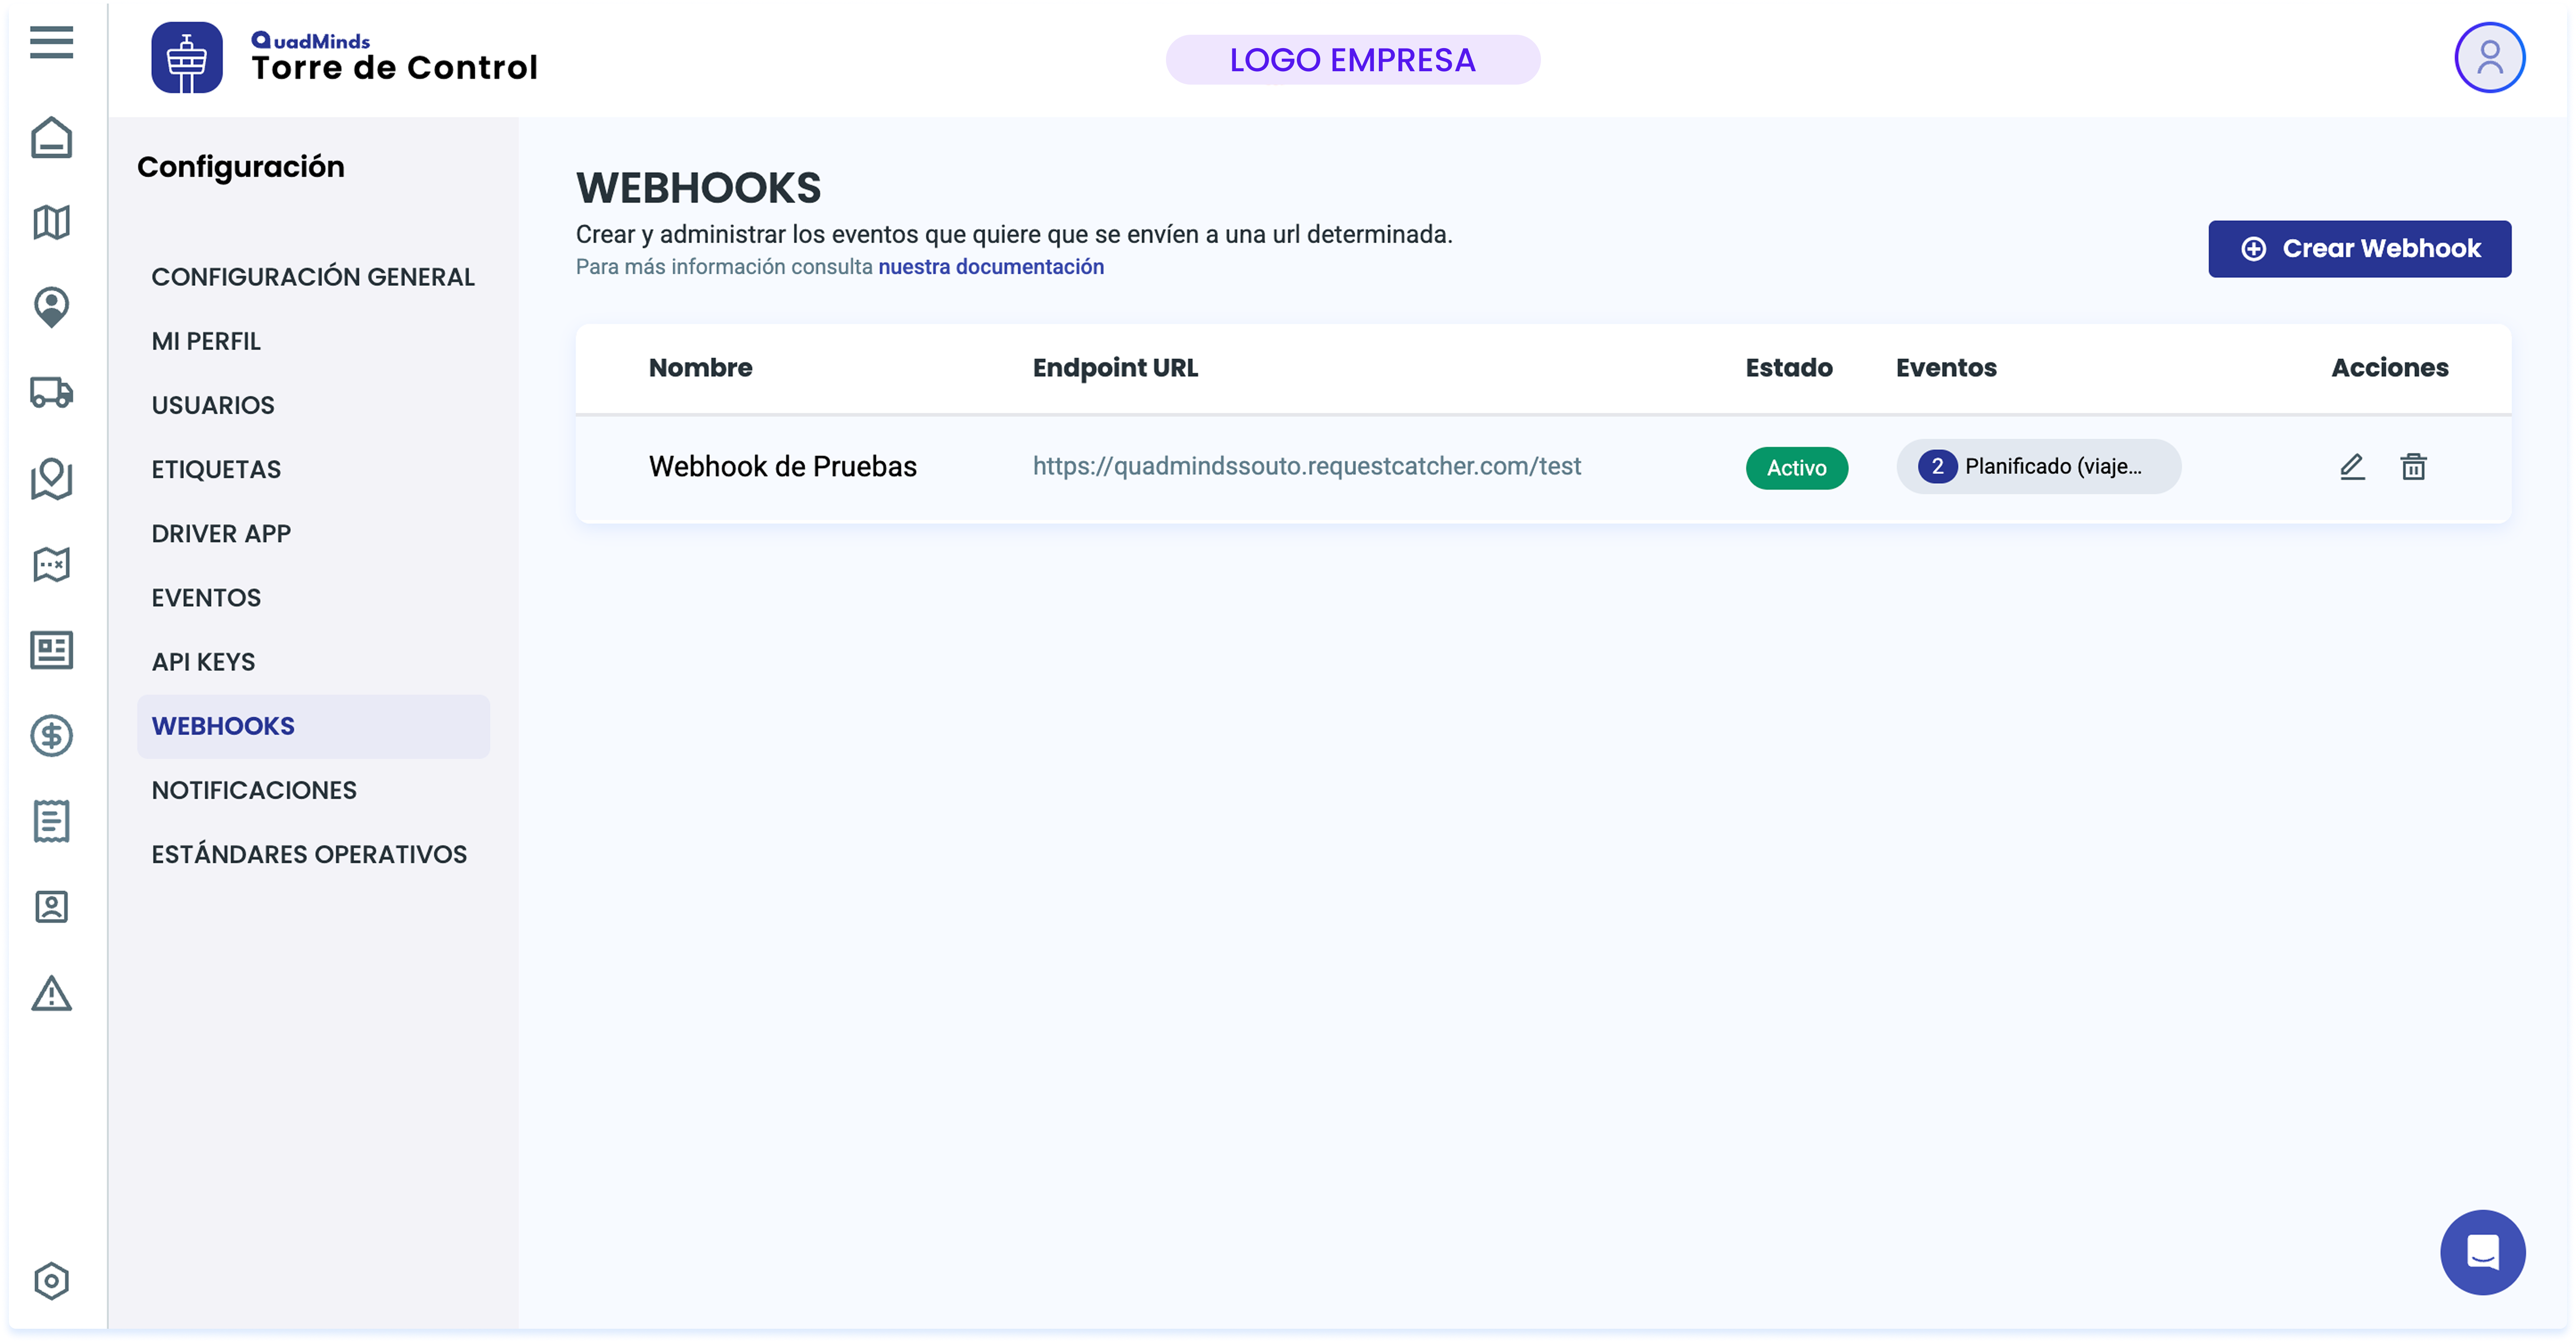Viewport: 2576px width, 1343px height.
Task: Select CONFIGURACIÓN GENERAL in the menu
Action: 313,276
